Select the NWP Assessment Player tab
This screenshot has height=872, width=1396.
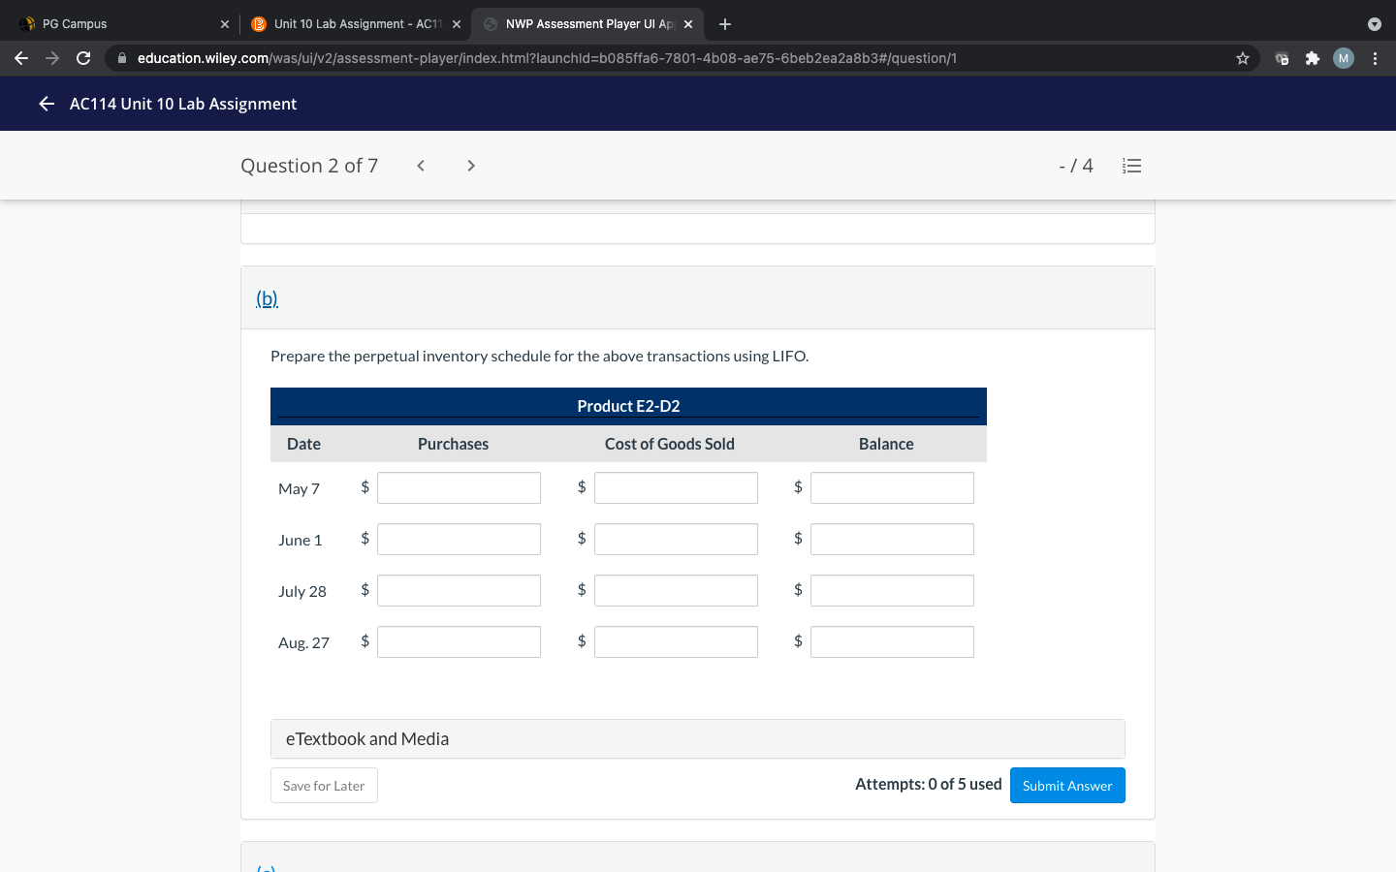point(587,24)
